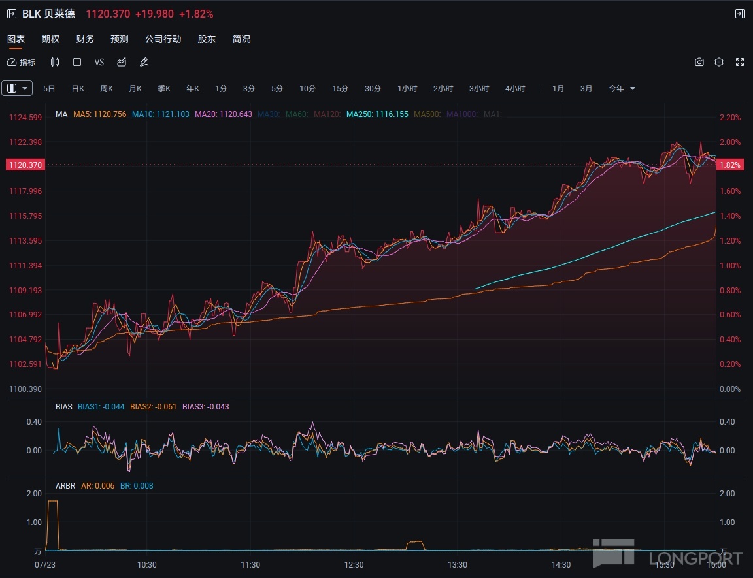Image resolution: width=753 pixels, height=578 pixels.
Task: Click the VS compare stocks tool
Action: (99, 62)
